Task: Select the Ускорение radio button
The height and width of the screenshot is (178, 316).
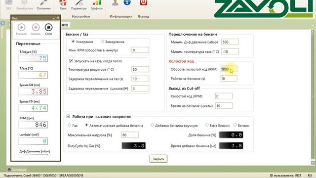Action: 73,42
